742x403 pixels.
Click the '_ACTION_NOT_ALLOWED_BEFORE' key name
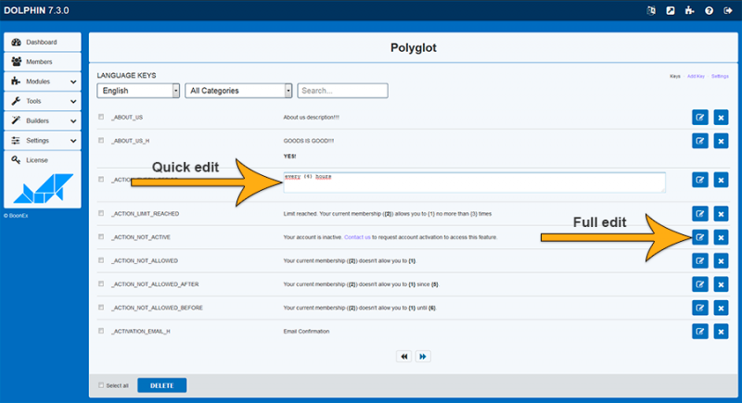157,308
